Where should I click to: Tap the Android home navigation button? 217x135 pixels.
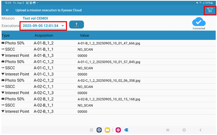click(184, 130)
